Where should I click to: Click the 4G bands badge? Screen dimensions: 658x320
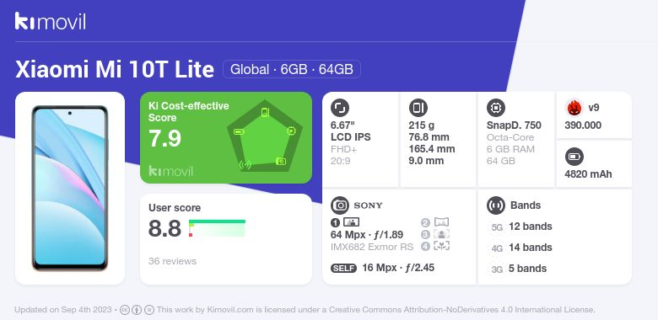click(497, 248)
